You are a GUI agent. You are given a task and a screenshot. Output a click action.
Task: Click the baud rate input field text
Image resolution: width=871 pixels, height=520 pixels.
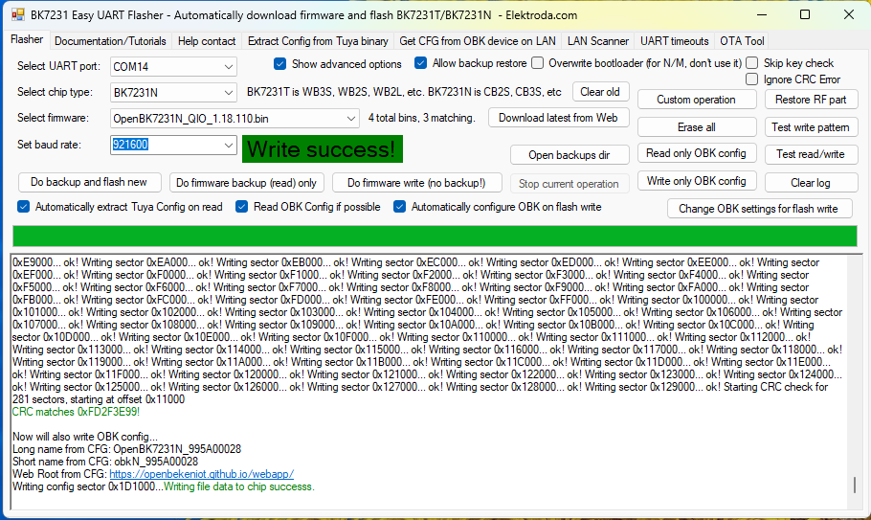tap(130, 145)
